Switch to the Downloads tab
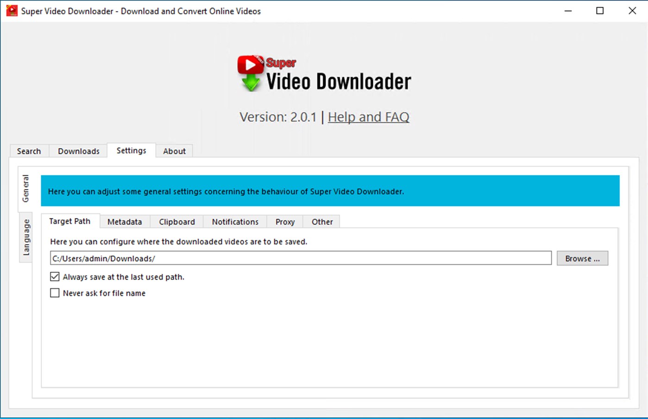The width and height of the screenshot is (648, 419). pos(78,151)
